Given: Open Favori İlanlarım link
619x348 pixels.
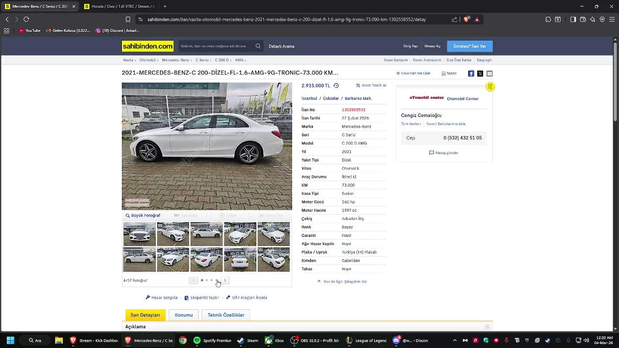Looking at the screenshot, I should pos(396,60).
